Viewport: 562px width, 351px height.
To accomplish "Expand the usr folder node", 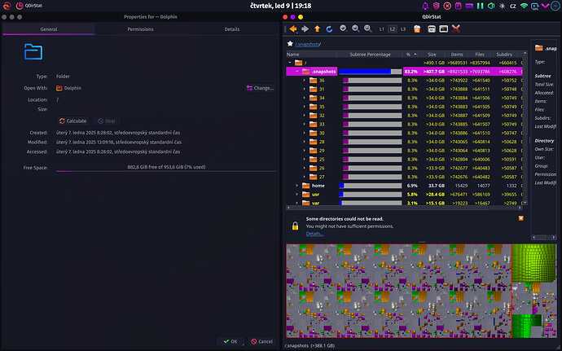I will 297,195.
